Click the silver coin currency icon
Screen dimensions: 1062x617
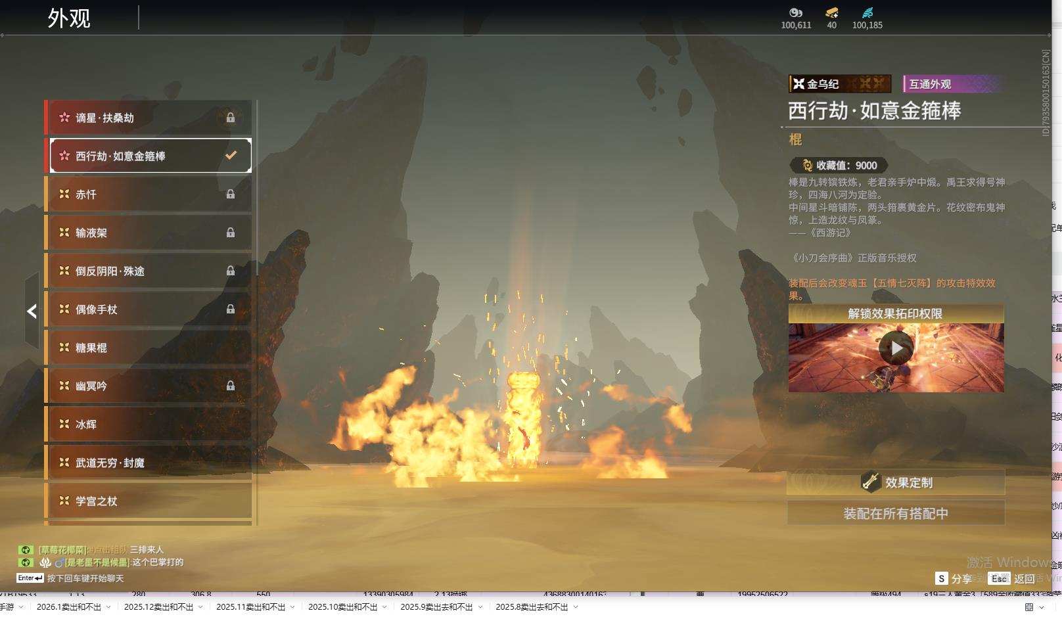796,12
